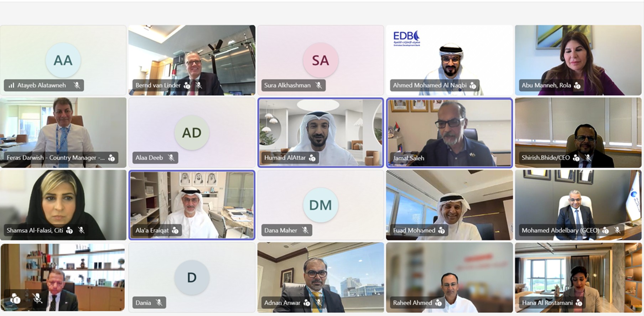Select the AD avatar of Alaa Deeb
This screenshot has width=644, height=316.
pos(192,133)
